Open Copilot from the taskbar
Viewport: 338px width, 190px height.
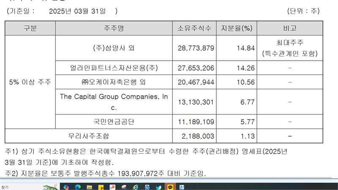[x=66, y=187]
